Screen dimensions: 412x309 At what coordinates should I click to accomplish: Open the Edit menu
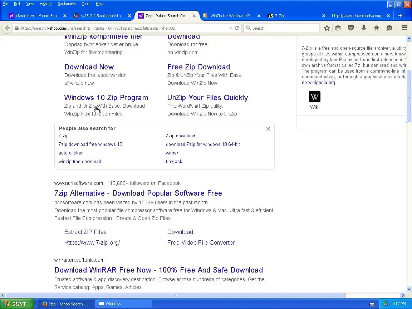tap(17, 4)
